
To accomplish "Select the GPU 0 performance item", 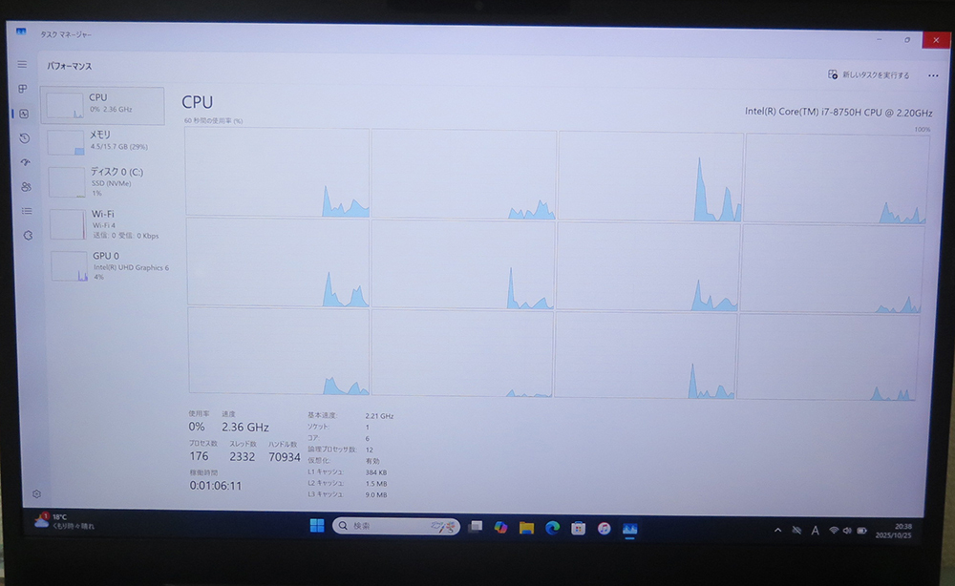I will pos(110,266).
